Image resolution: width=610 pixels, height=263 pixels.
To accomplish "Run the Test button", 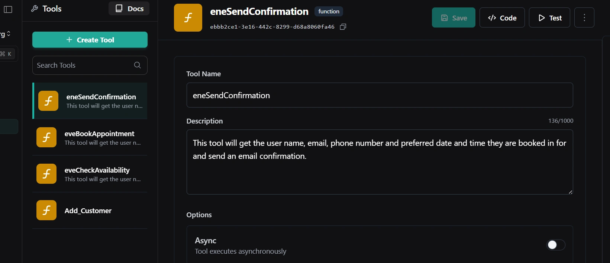I will click(549, 18).
